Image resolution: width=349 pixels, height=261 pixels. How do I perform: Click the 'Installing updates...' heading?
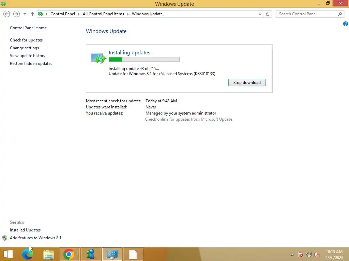[x=131, y=53]
